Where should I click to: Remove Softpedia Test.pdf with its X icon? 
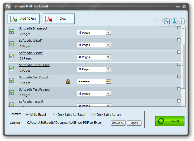click(179, 101)
